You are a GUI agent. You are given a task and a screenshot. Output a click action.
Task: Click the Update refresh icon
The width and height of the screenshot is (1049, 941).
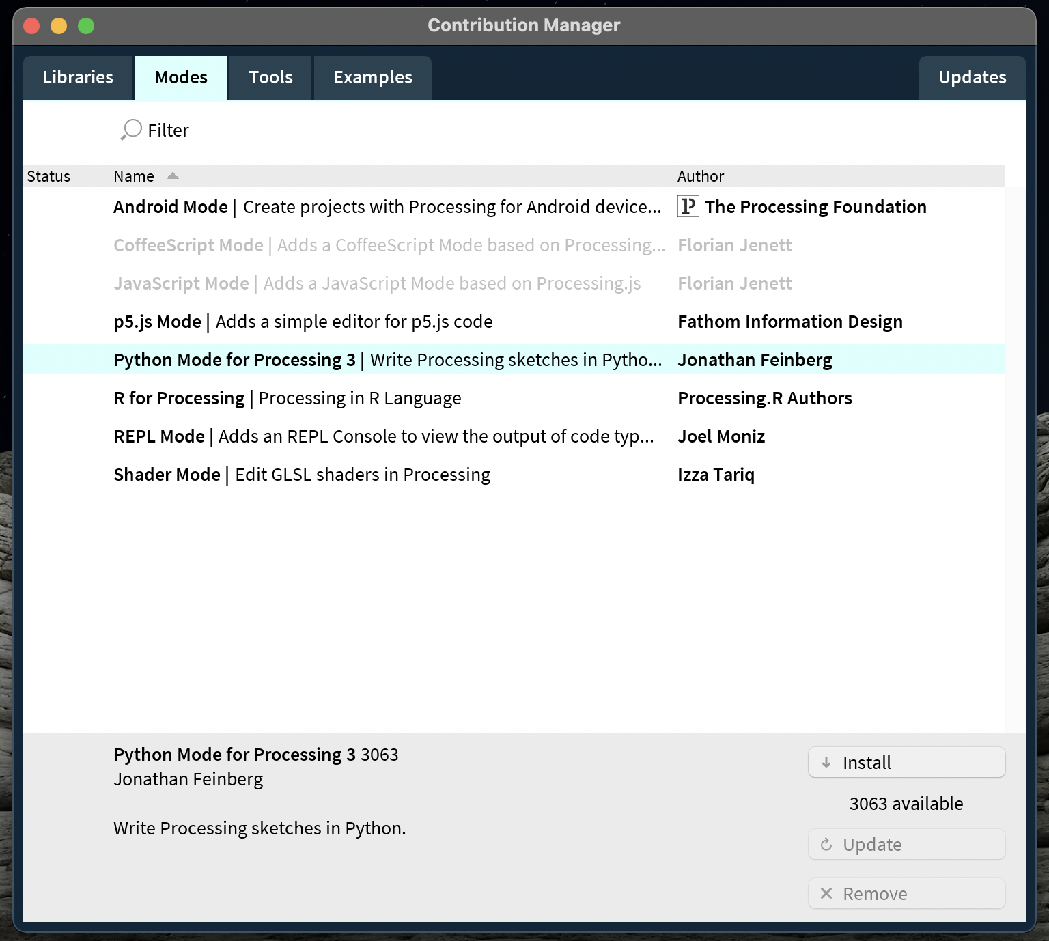[x=826, y=845]
